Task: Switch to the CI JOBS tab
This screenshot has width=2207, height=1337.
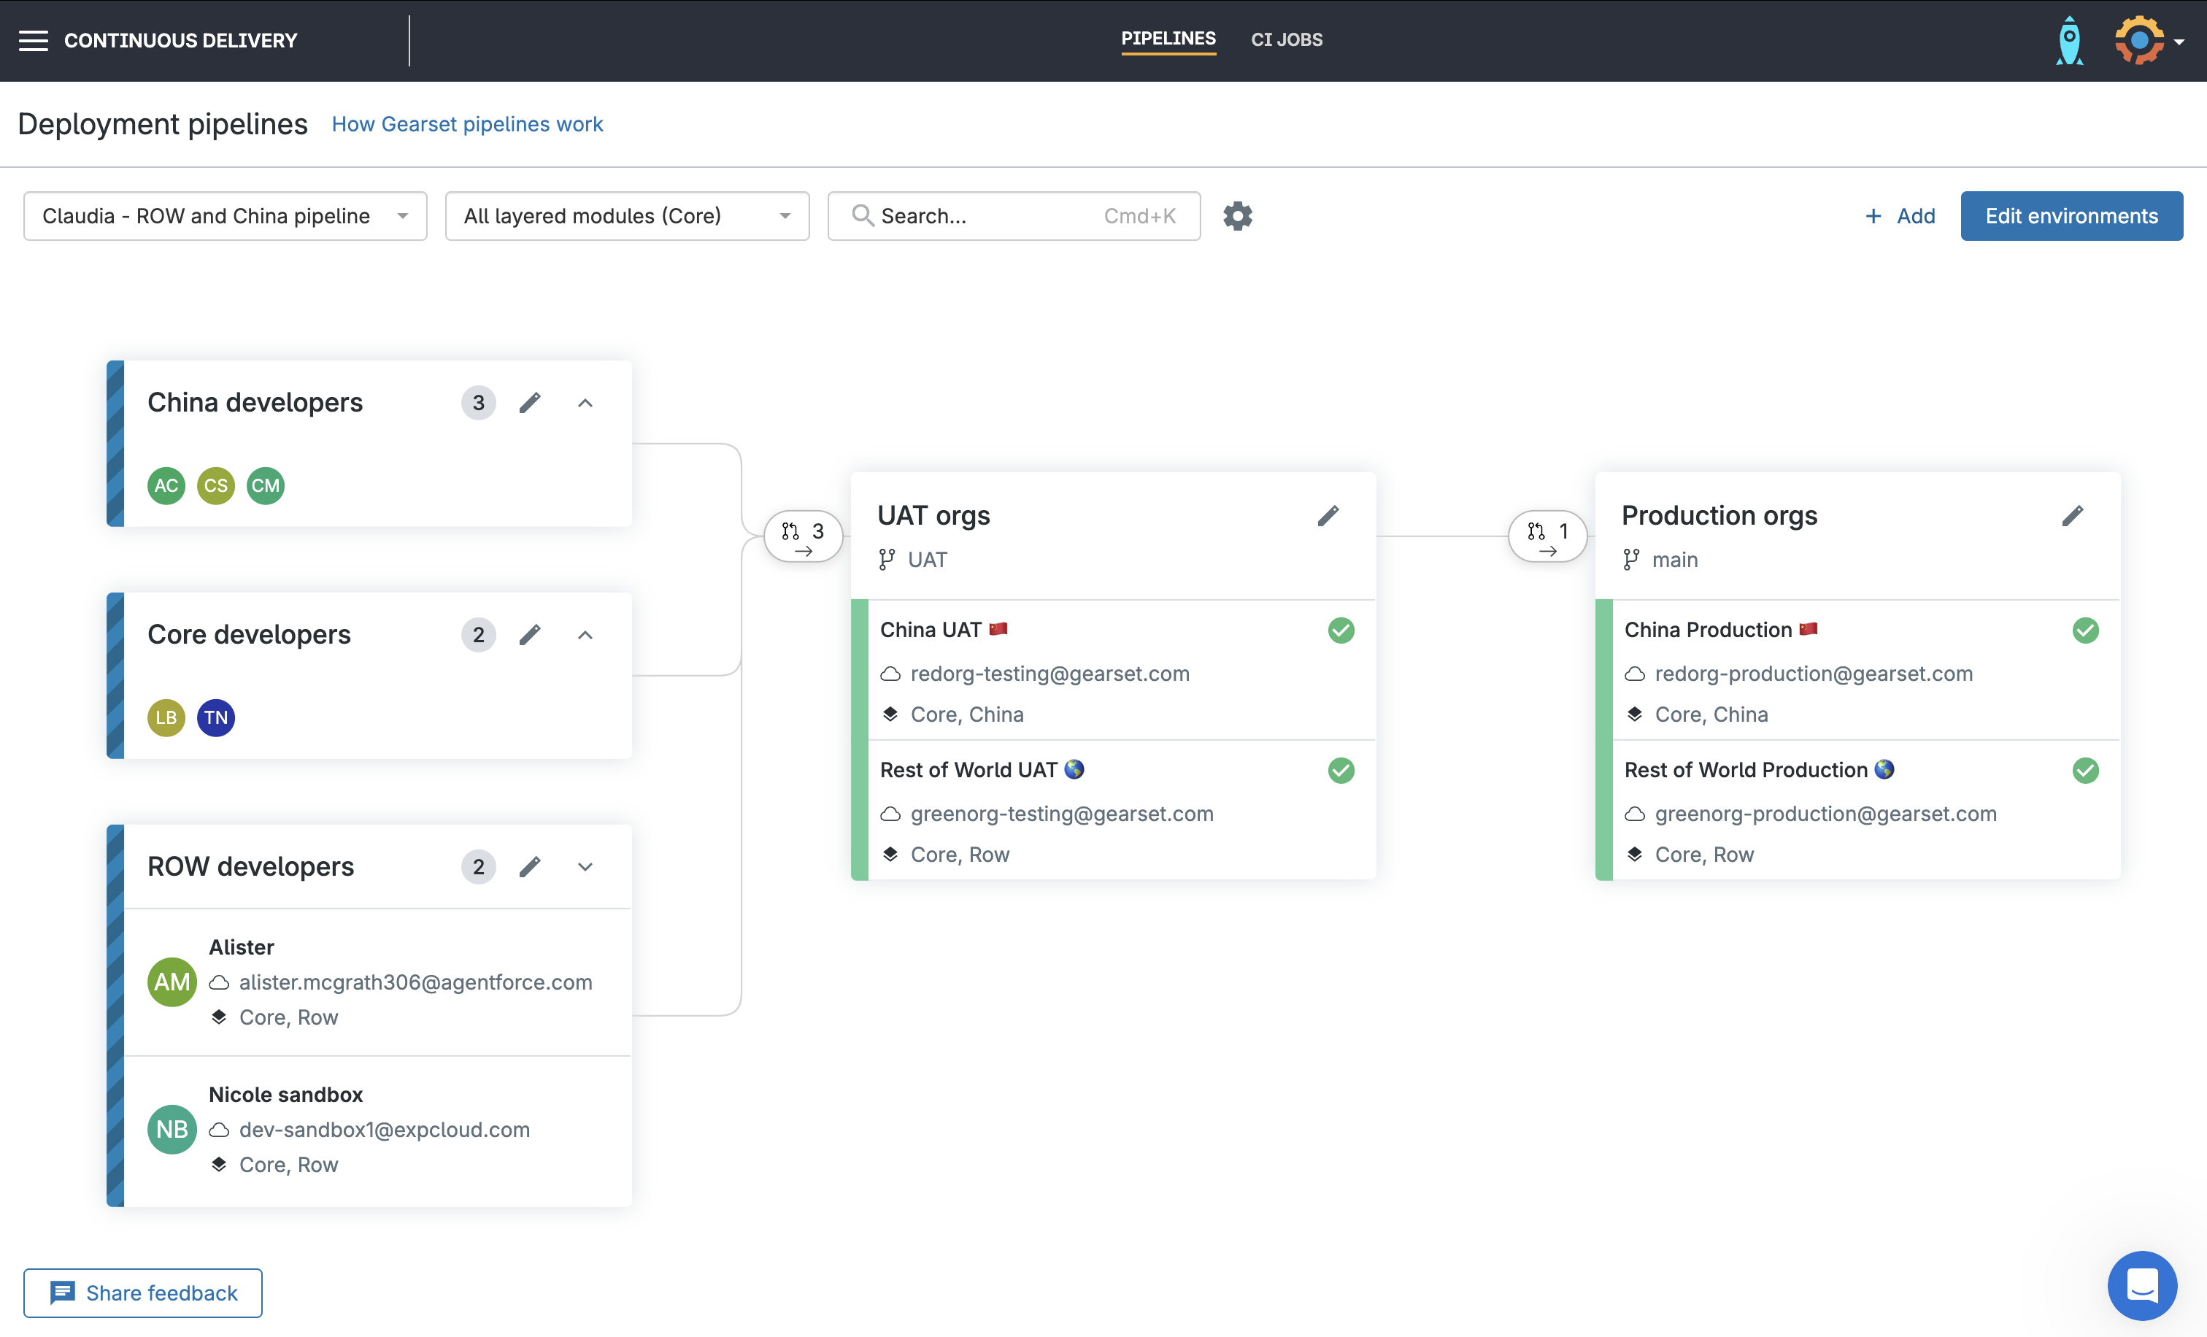Action: point(1286,39)
